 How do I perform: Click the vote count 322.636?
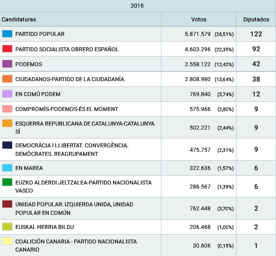coord(200,168)
